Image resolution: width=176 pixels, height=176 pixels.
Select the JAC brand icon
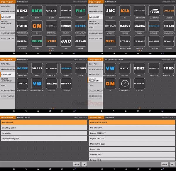coord(66,41)
